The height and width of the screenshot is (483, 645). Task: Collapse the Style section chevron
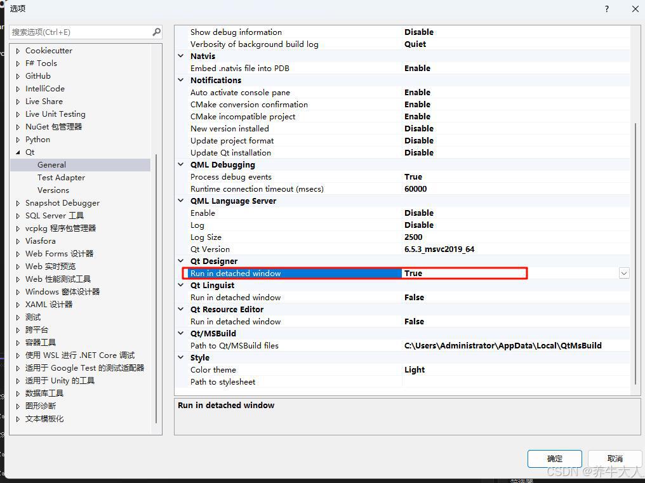pos(180,357)
